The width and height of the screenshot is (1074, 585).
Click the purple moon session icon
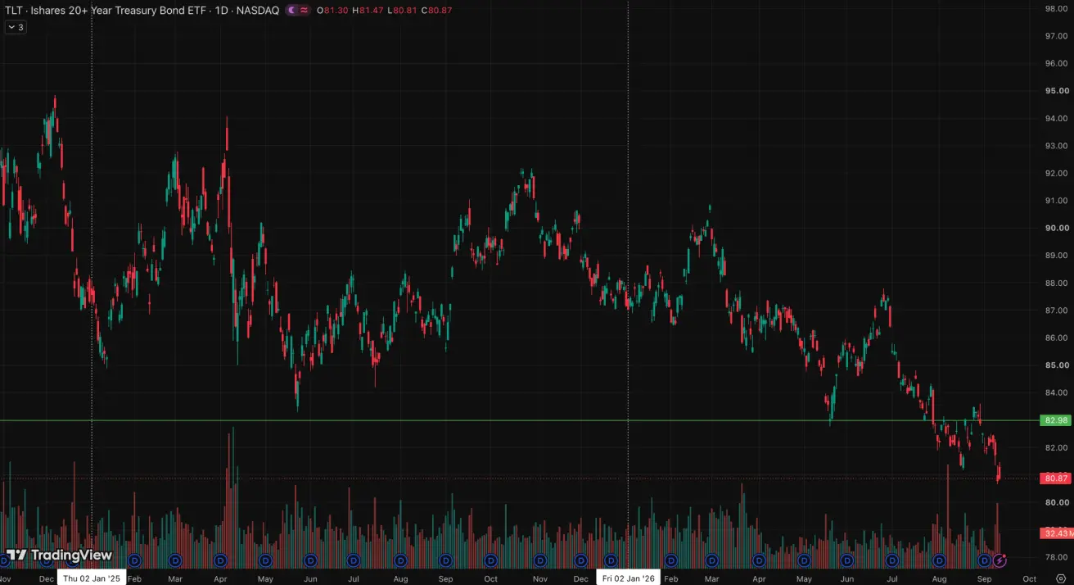(x=291, y=10)
